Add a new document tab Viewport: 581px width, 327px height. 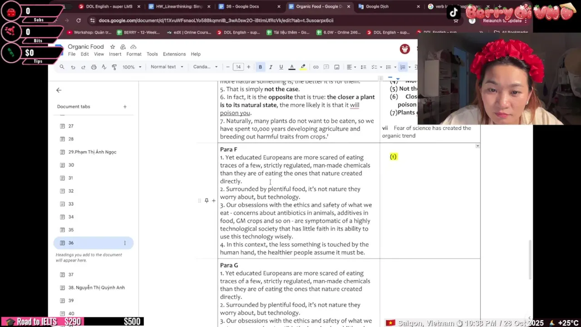[x=125, y=107]
